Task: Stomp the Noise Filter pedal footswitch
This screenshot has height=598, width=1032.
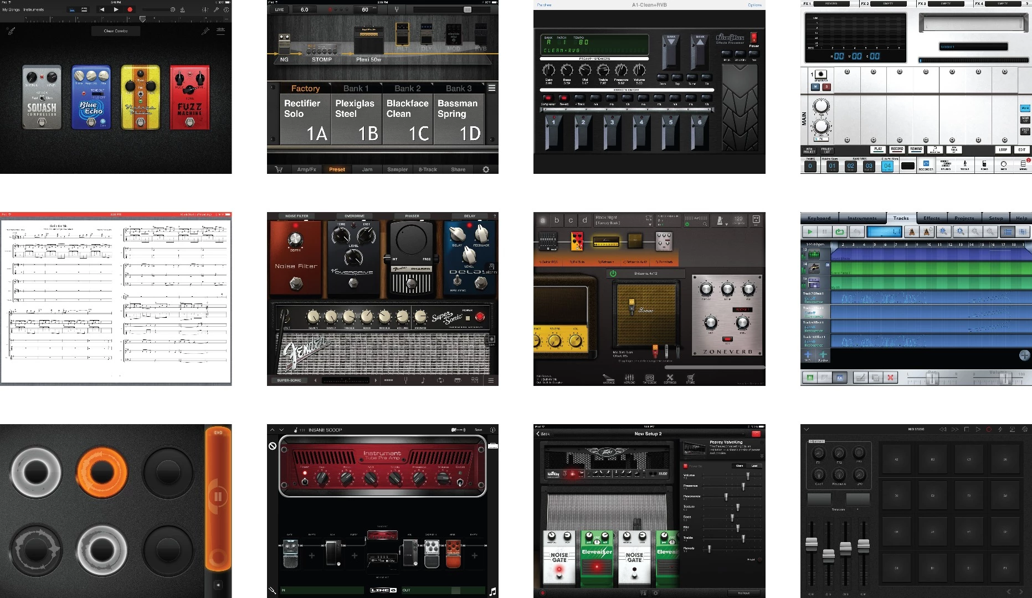Action: pos(296,284)
